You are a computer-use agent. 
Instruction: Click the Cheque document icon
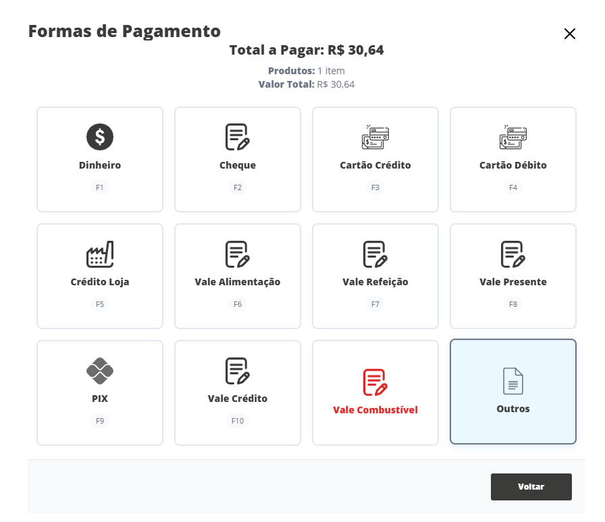coord(238,138)
